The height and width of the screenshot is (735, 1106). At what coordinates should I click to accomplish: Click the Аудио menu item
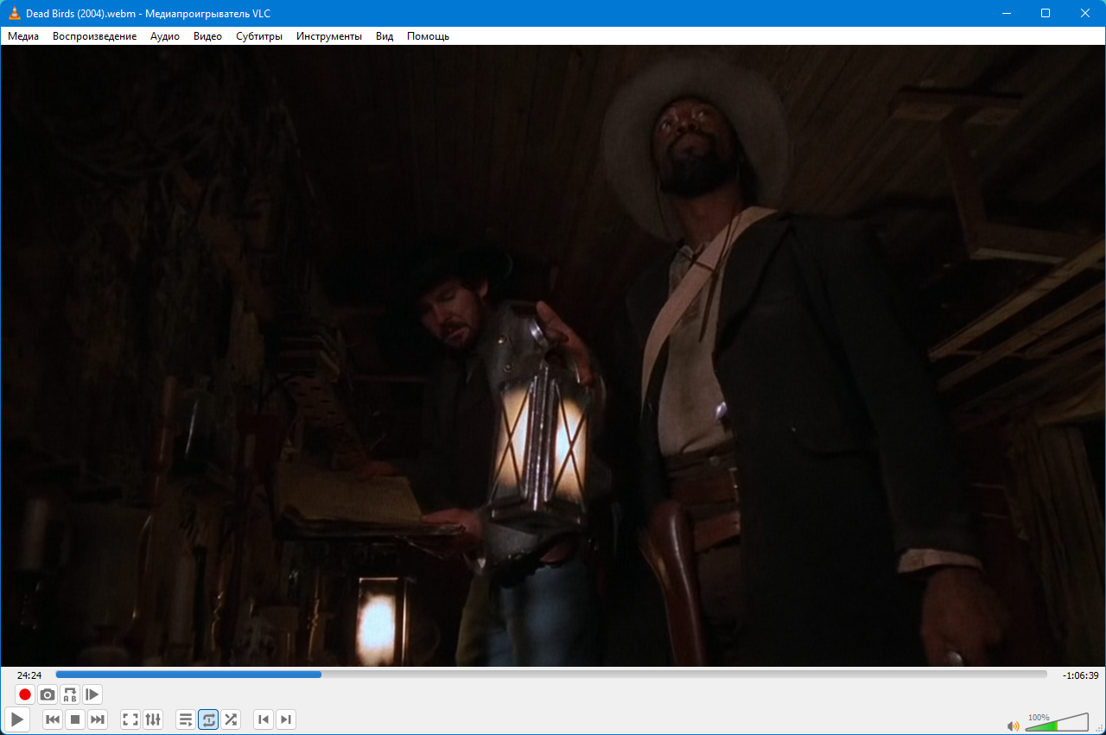[x=165, y=36]
